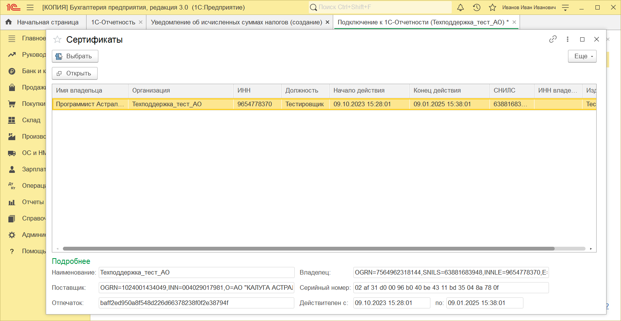Sort by СНИЛС column header
Image resolution: width=621 pixels, height=321 pixels.
[x=512, y=91]
